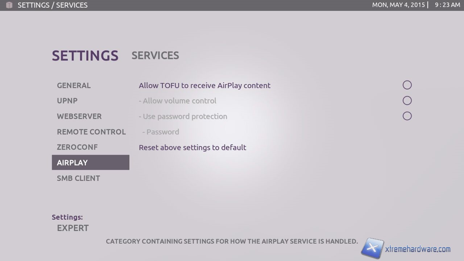The image size is (464, 261).
Task: Click the Settings / Services breadcrumb text
Action: tap(53, 5)
